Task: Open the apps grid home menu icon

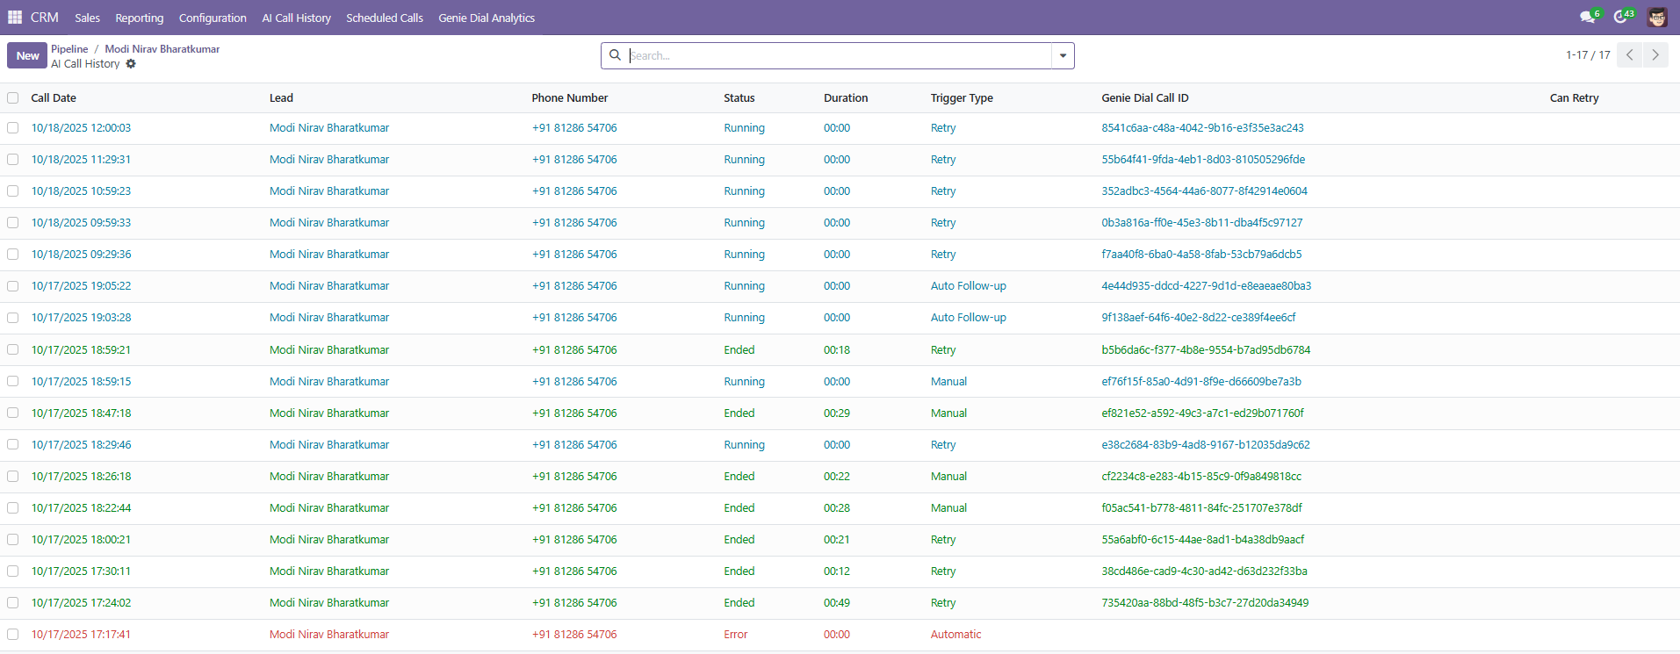Action: (x=15, y=18)
